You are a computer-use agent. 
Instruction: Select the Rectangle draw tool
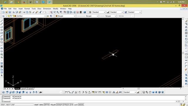point(2,33)
